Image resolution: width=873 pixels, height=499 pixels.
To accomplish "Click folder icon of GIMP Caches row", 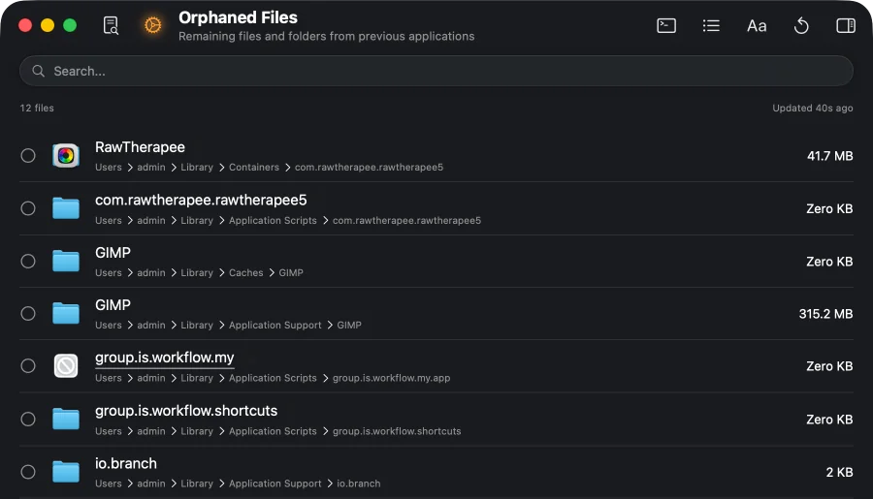I will click(66, 261).
